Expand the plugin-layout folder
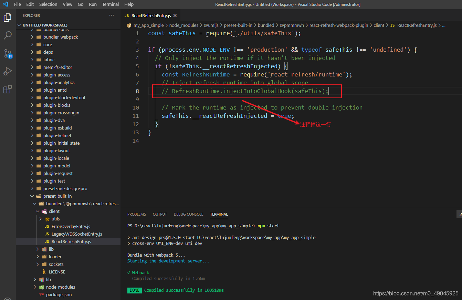462x300 pixels. [32, 151]
